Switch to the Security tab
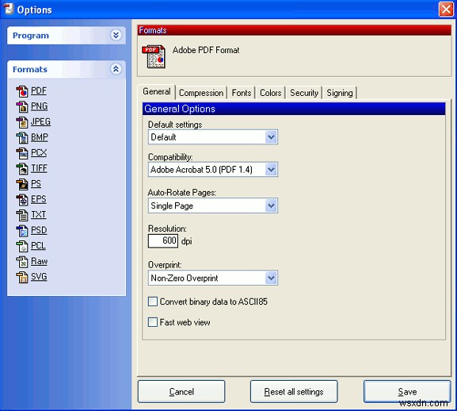 304,93
